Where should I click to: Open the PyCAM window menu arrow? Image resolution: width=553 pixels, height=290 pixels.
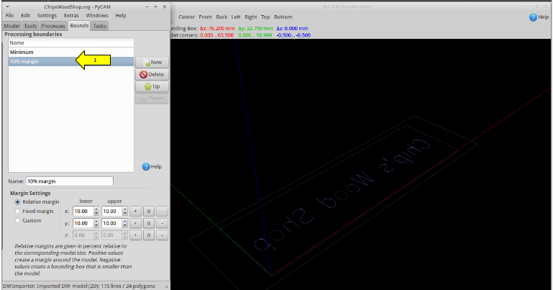point(7,6)
